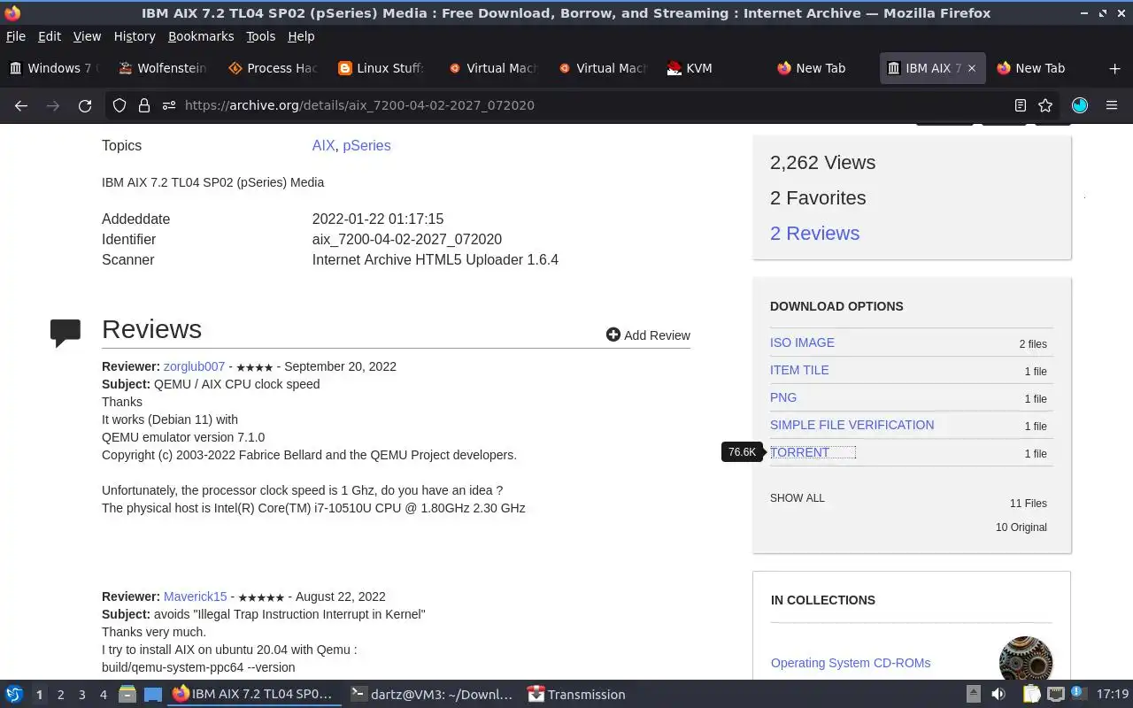Open the 2 Reviews link
This screenshot has width=1133, height=708.
click(x=814, y=233)
